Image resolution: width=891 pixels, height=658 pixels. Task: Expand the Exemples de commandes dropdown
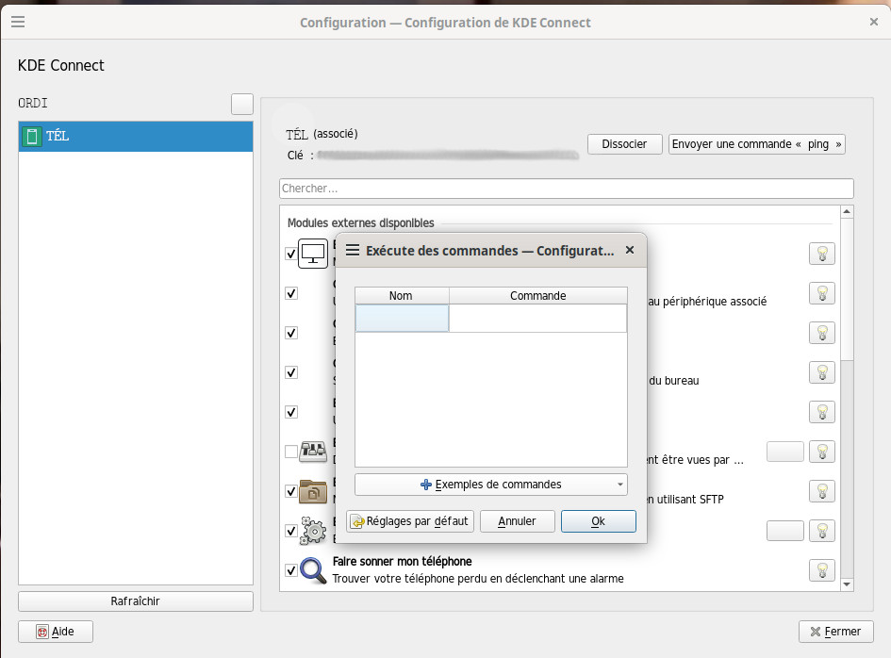pyautogui.click(x=490, y=485)
